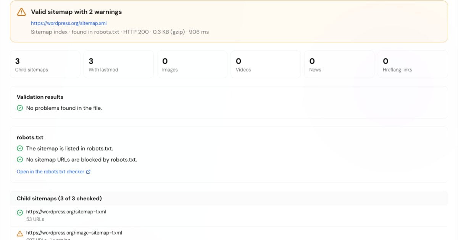
Task: Click the News count card
Action: coord(339,64)
